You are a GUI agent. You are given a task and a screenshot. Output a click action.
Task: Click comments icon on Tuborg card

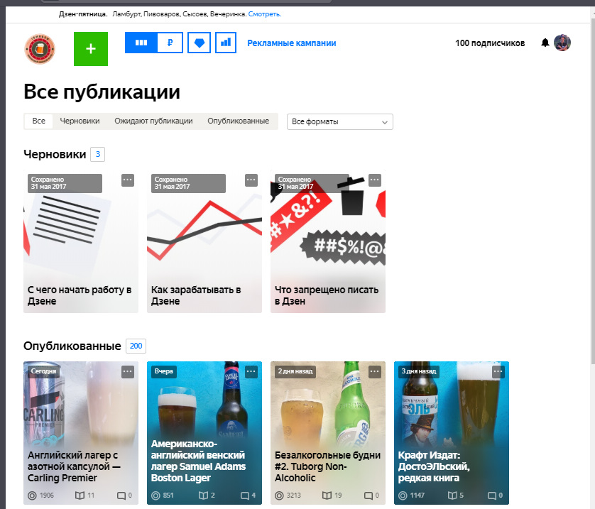point(369,496)
